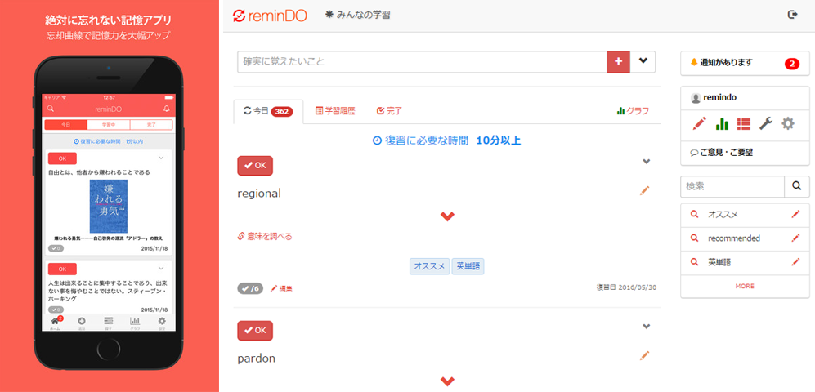The height and width of the screenshot is (392, 815).
Task: Click the wrench icon in user panel
Action: [x=766, y=123]
